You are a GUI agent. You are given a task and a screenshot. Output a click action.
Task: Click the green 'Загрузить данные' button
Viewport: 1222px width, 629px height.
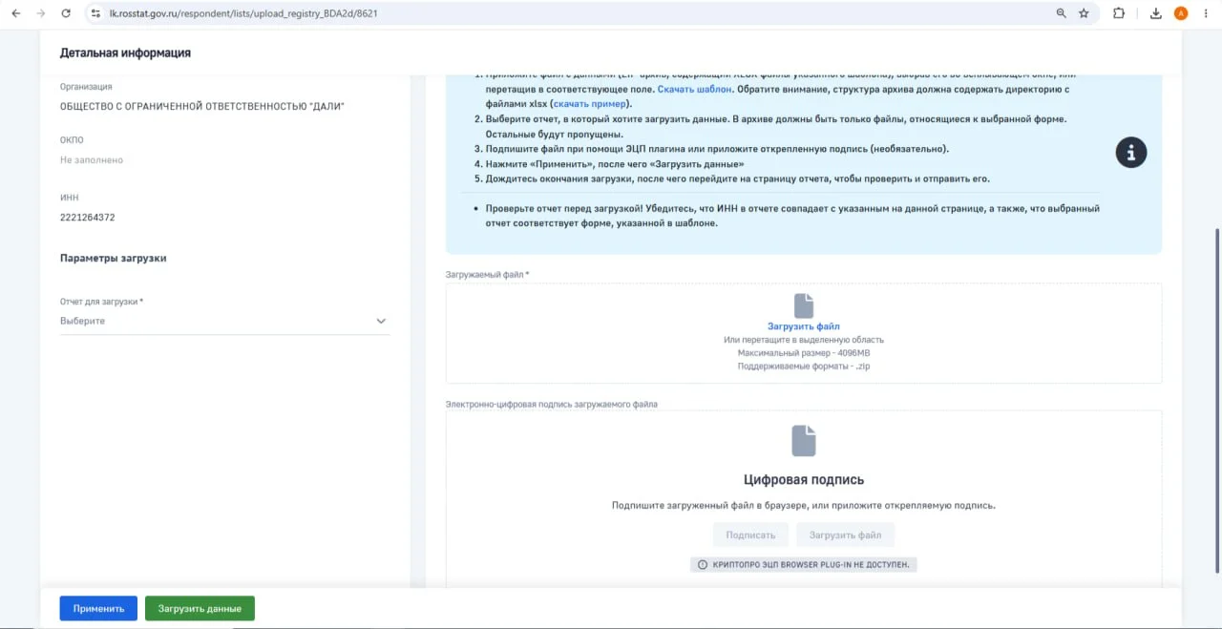pyautogui.click(x=200, y=609)
